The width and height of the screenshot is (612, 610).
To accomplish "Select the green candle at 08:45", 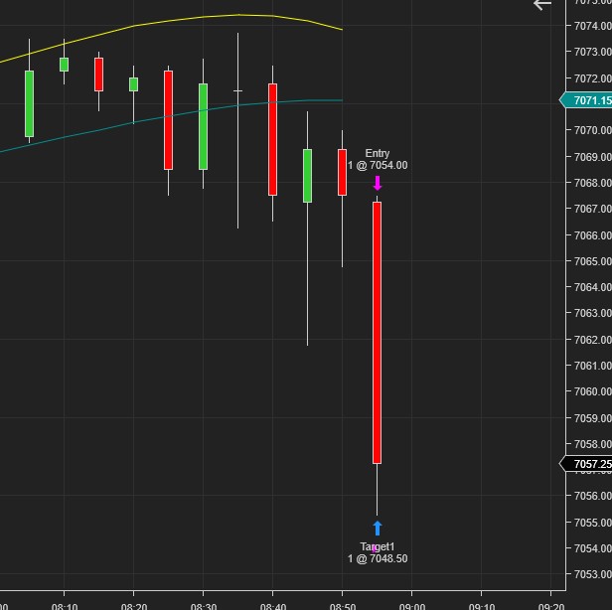I will click(x=308, y=176).
